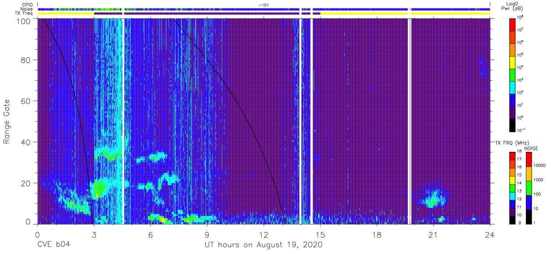Click the '6' tick on the UT hours axis
Viewport: 551px width, 254px height.
tap(151, 234)
